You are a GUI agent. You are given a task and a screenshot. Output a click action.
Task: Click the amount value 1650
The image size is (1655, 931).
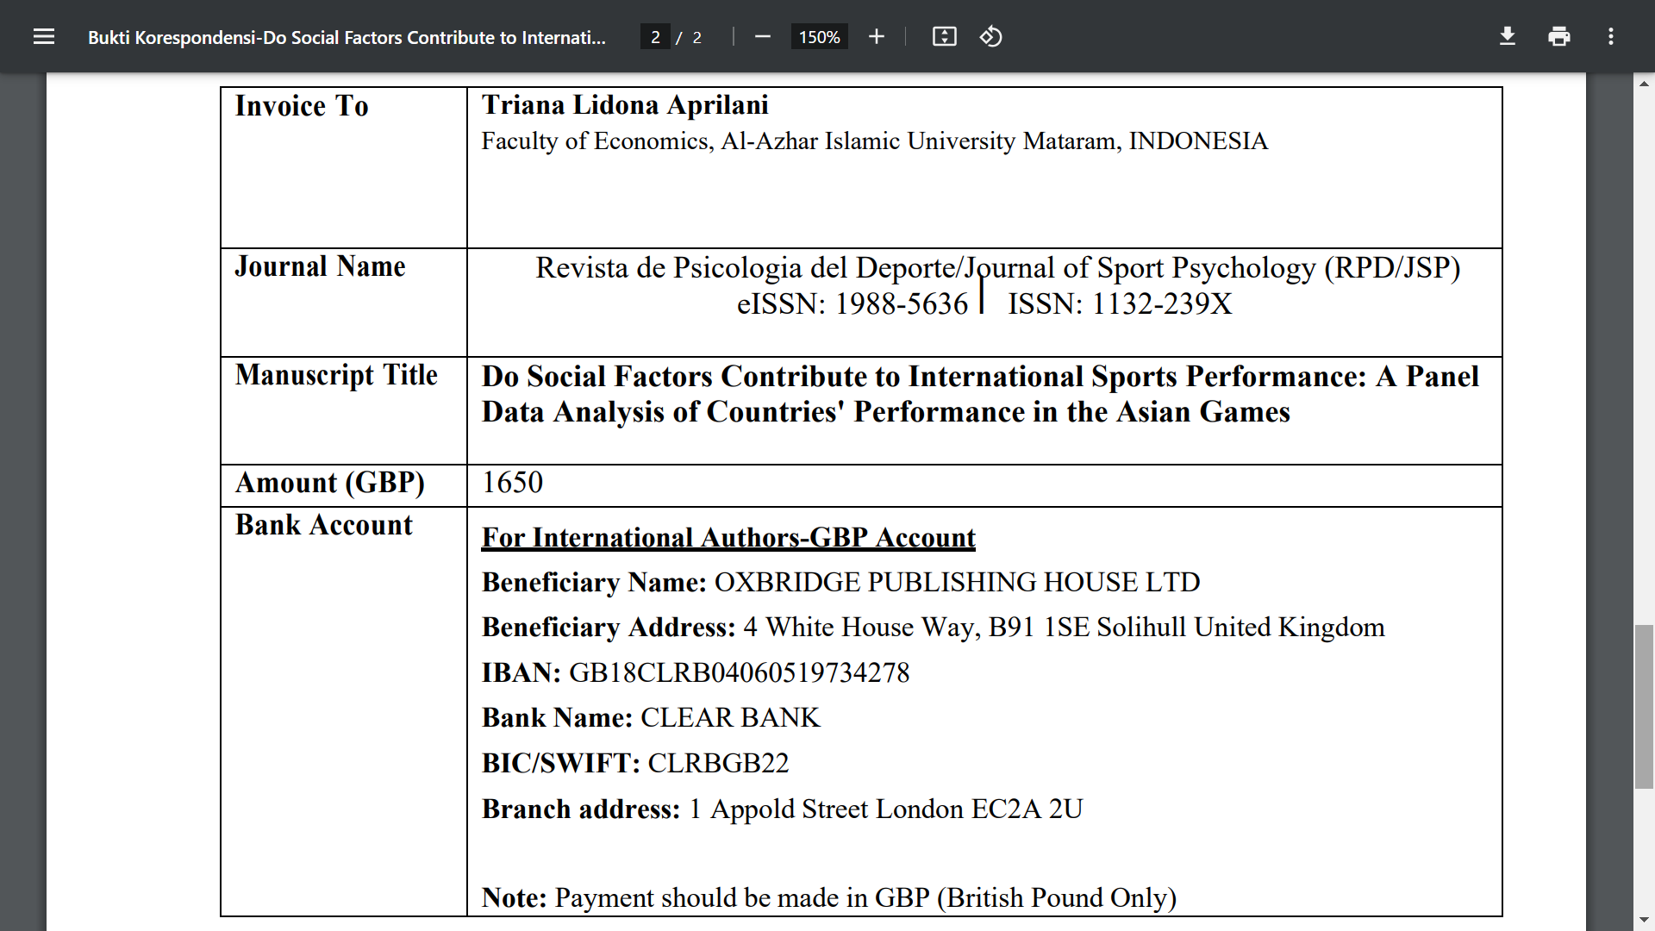(x=512, y=483)
